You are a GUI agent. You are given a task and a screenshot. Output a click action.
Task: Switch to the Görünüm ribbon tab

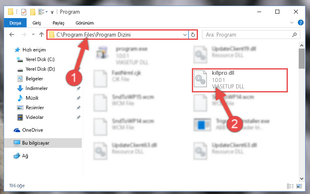[x=85, y=23]
